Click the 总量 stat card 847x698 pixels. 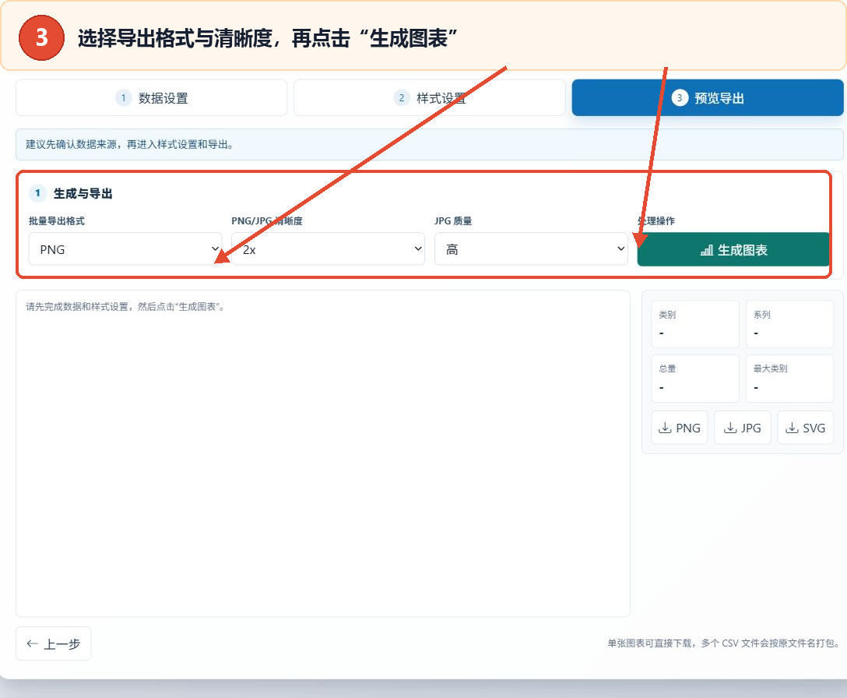click(694, 378)
